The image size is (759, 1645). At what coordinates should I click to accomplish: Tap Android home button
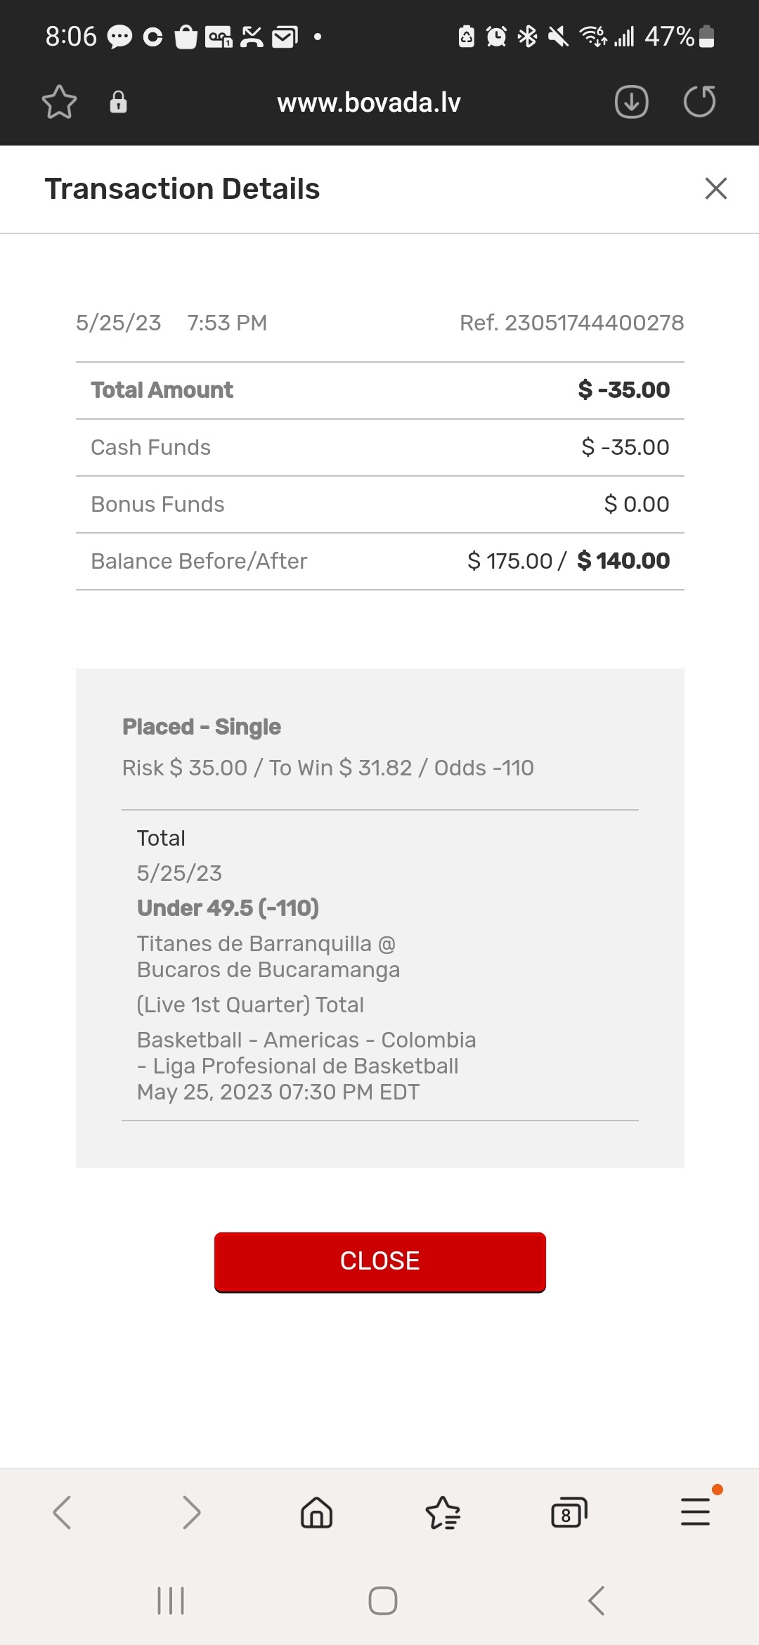click(382, 1601)
